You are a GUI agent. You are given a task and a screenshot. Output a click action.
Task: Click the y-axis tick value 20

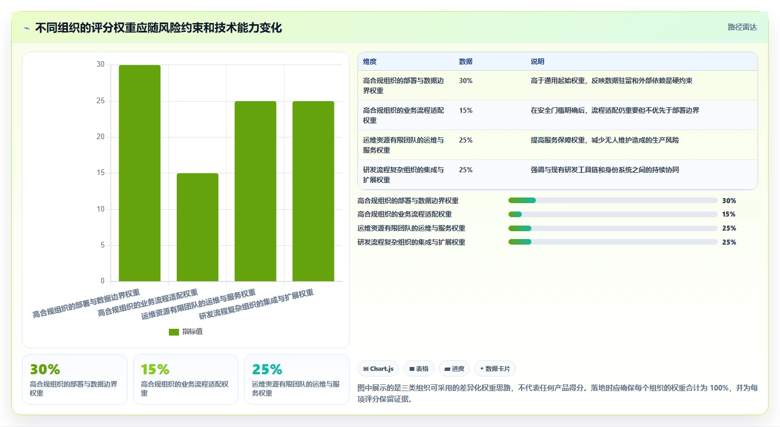point(100,137)
